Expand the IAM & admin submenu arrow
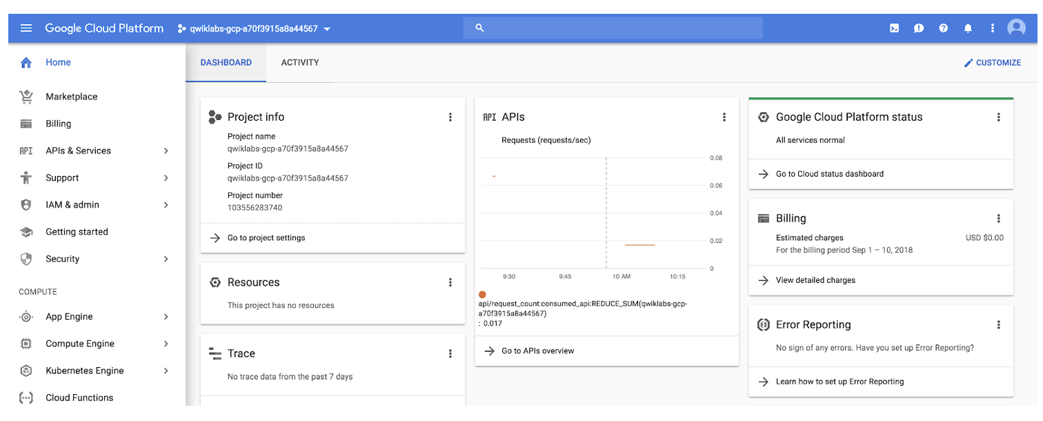This screenshot has height=421, width=1043. point(166,205)
